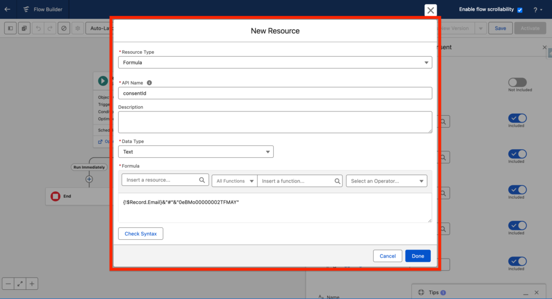Open the Data Type dropdown
The width and height of the screenshot is (552, 299).
coord(196,152)
